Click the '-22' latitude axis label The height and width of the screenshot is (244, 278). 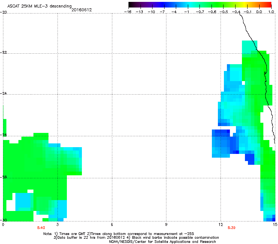pyautogui.click(x=3, y=53)
